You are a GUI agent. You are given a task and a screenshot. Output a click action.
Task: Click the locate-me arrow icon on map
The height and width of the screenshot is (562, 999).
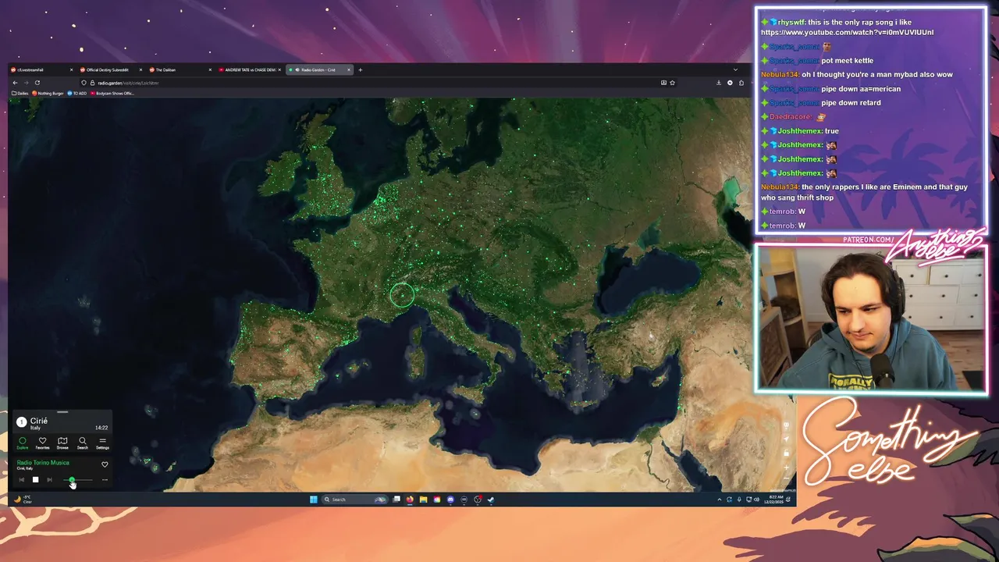(x=786, y=439)
